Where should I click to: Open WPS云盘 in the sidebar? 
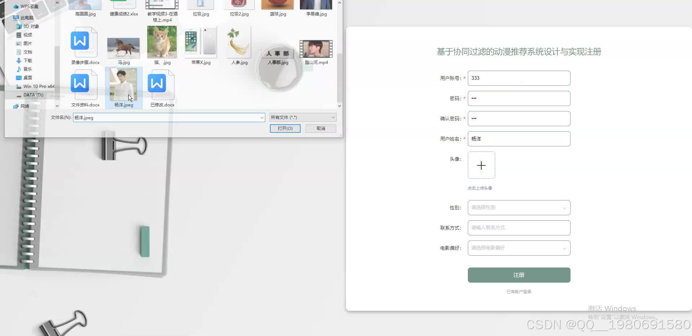point(30,6)
